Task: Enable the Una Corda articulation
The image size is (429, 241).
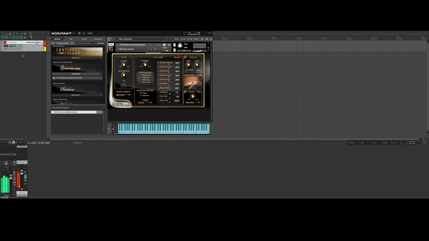Action: coord(141,82)
